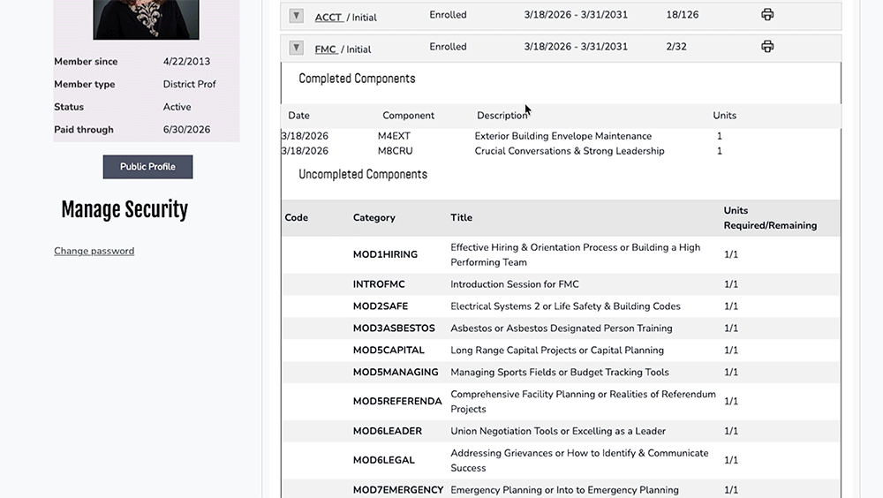
Task: Open the ACCT program link
Action: click(x=328, y=18)
